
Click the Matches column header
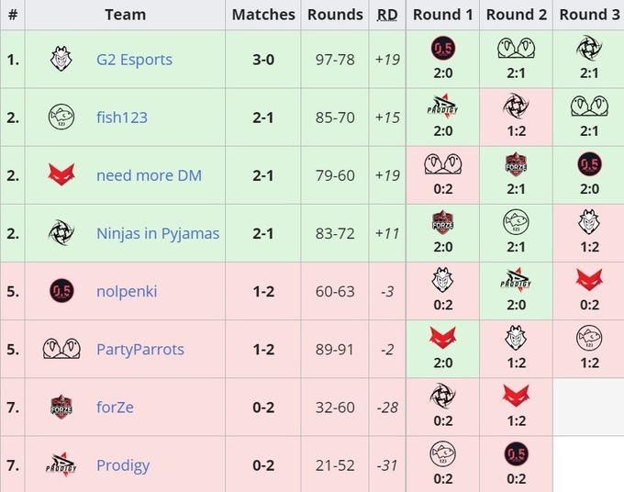(263, 15)
